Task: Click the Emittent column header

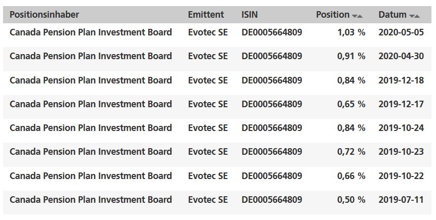Action: tap(206, 15)
